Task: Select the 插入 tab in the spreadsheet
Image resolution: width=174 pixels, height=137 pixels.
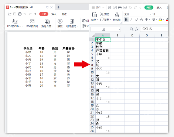Action: point(159,8)
